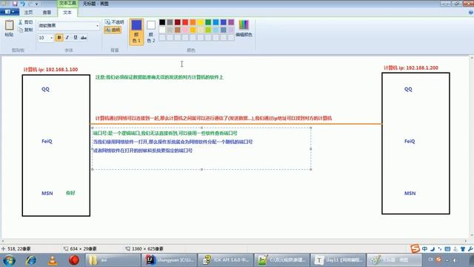The image size is (474, 267).
Task: Toggle the 中 Chinese input mode indicator
Action: (424, 249)
